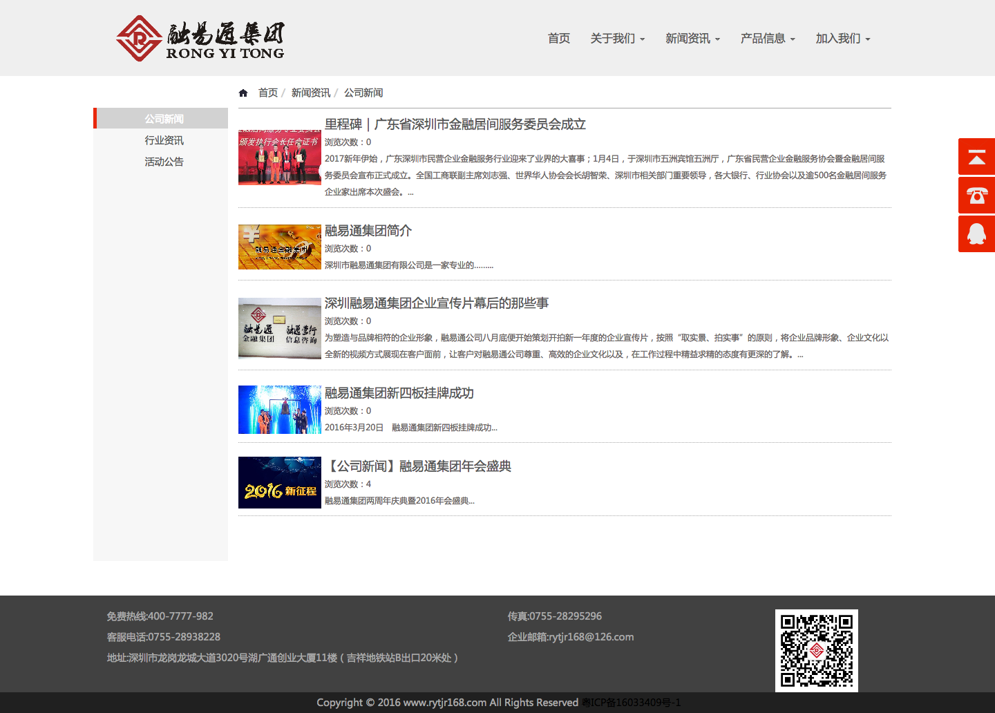Open the 首页 navigation item
Image resolution: width=995 pixels, height=713 pixels.
pyautogui.click(x=559, y=38)
